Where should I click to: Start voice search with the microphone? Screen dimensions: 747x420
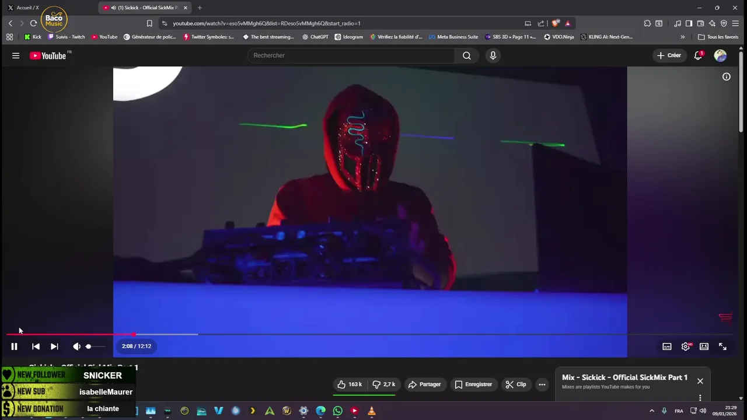[493, 55]
